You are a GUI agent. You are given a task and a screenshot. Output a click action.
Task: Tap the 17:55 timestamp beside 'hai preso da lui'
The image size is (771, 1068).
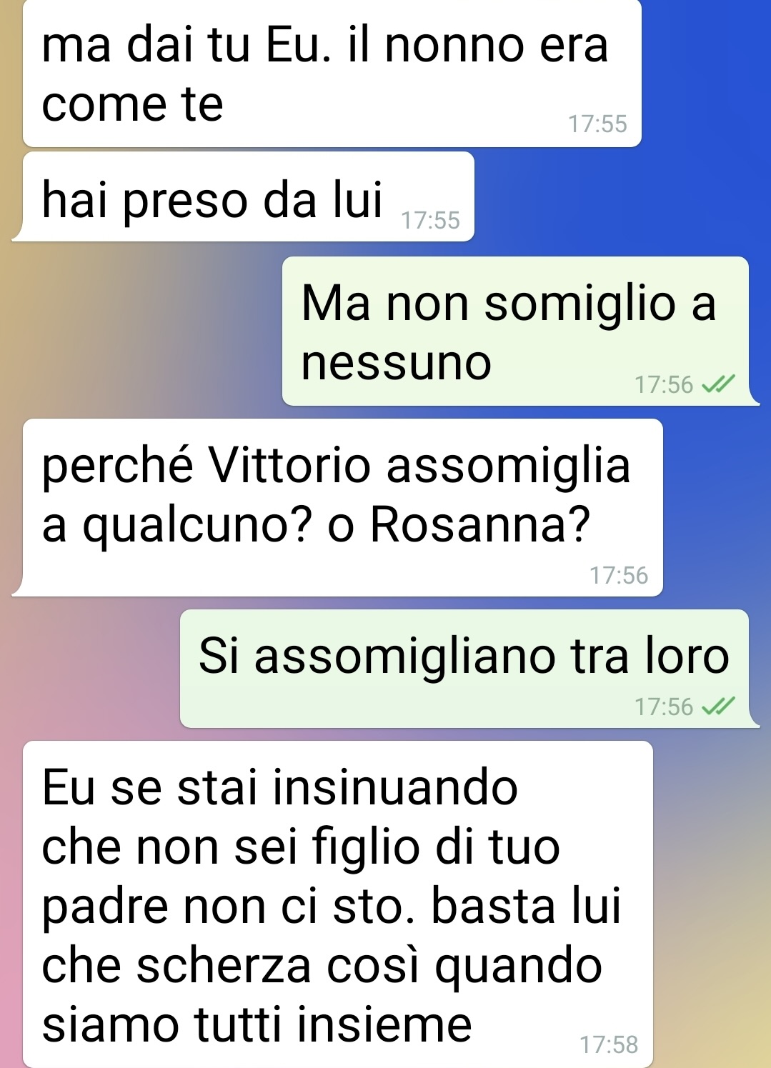(x=431, y=220)
